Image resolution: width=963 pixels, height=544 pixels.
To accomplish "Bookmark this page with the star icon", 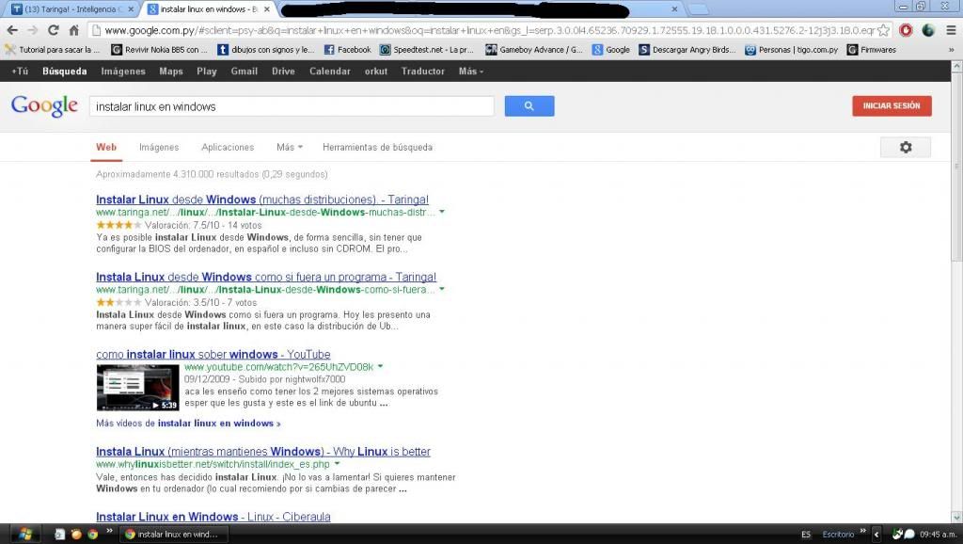I will coord(883,30).
